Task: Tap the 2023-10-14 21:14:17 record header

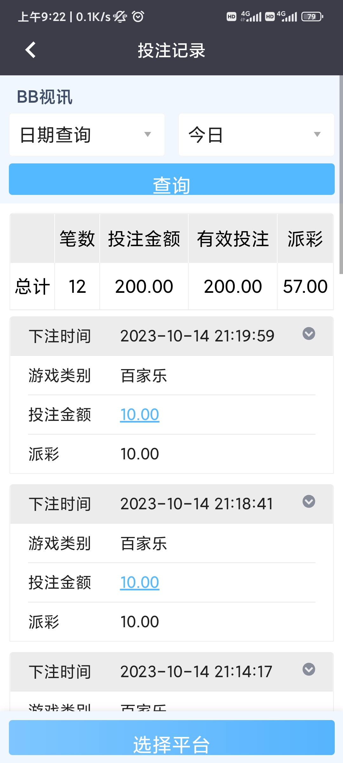Action: [172, 672]
